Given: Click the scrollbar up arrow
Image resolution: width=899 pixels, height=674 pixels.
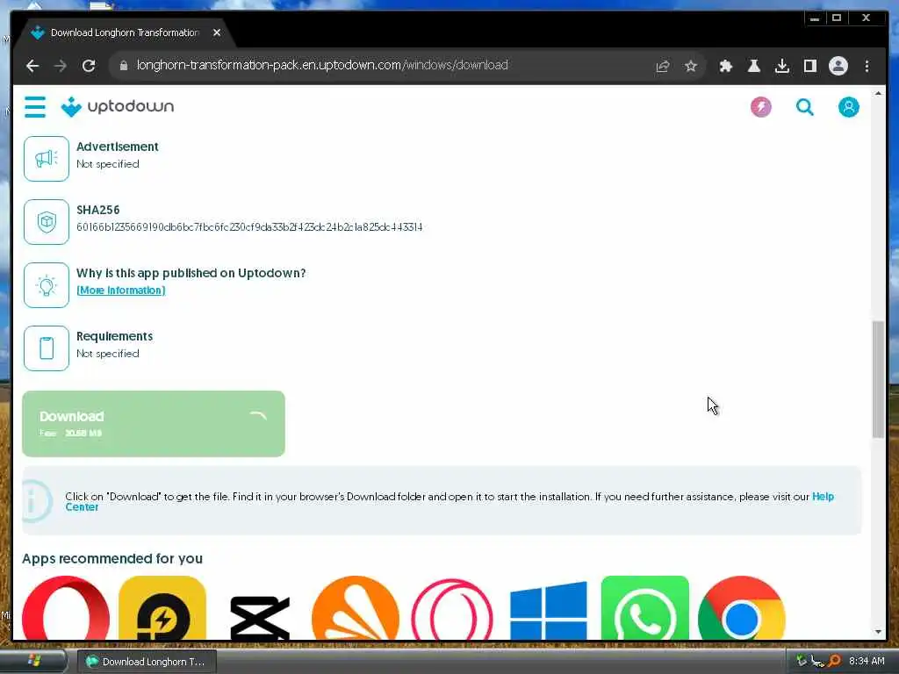Looking at the screenshot, I should 878,93.
